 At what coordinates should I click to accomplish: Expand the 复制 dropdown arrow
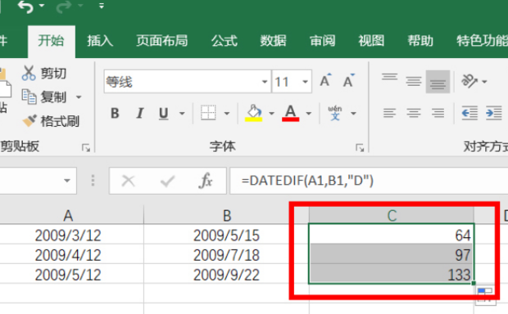(x=79, y=97)
